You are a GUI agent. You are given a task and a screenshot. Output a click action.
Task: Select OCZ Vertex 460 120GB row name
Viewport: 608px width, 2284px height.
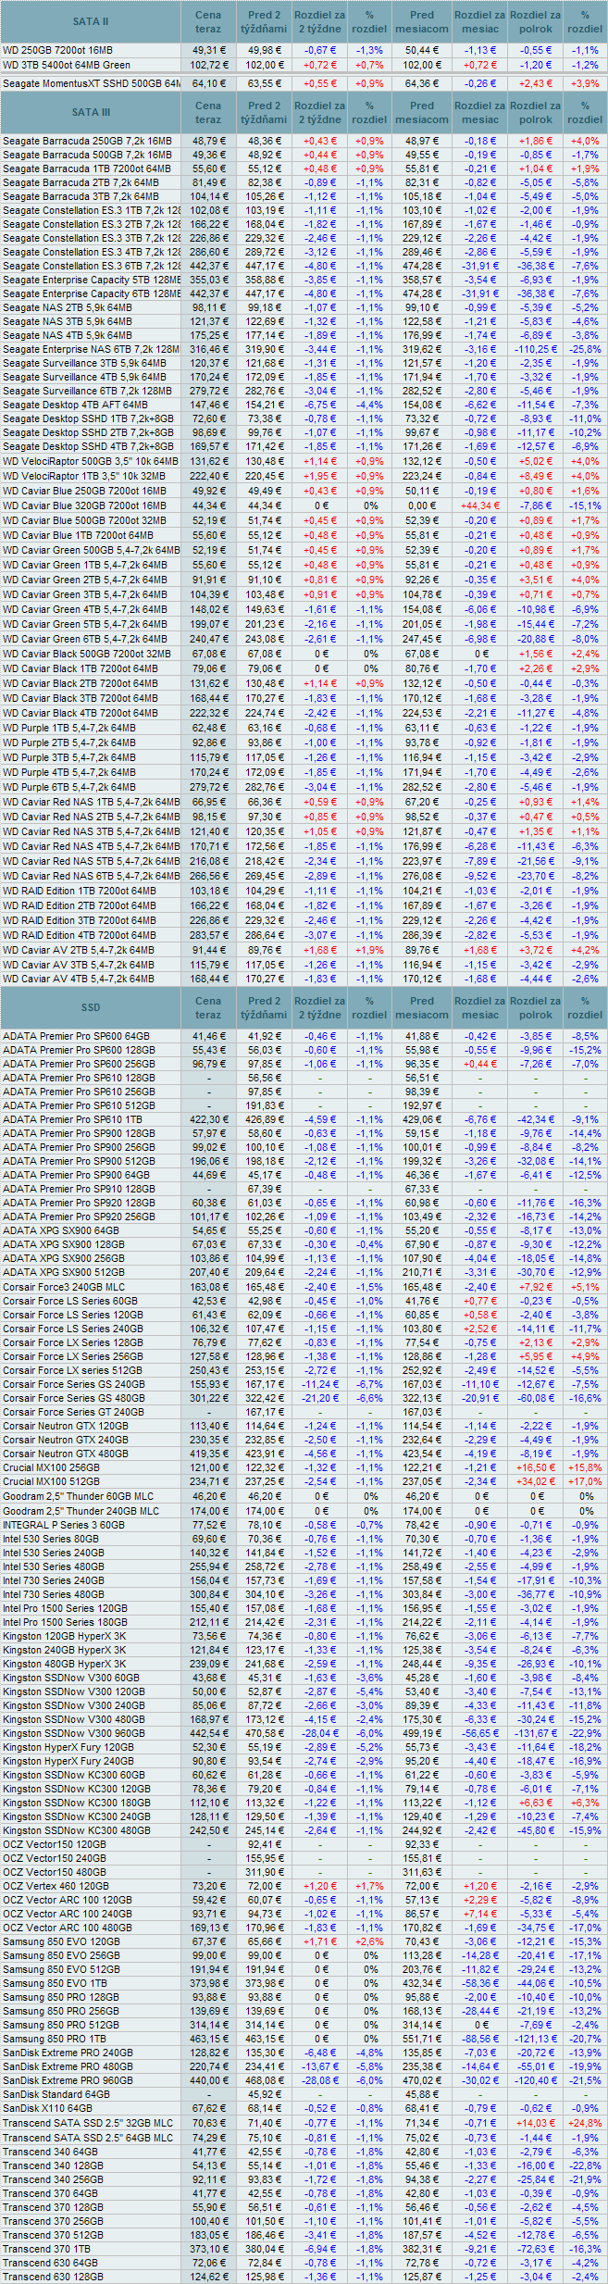tap(56, 1886)
